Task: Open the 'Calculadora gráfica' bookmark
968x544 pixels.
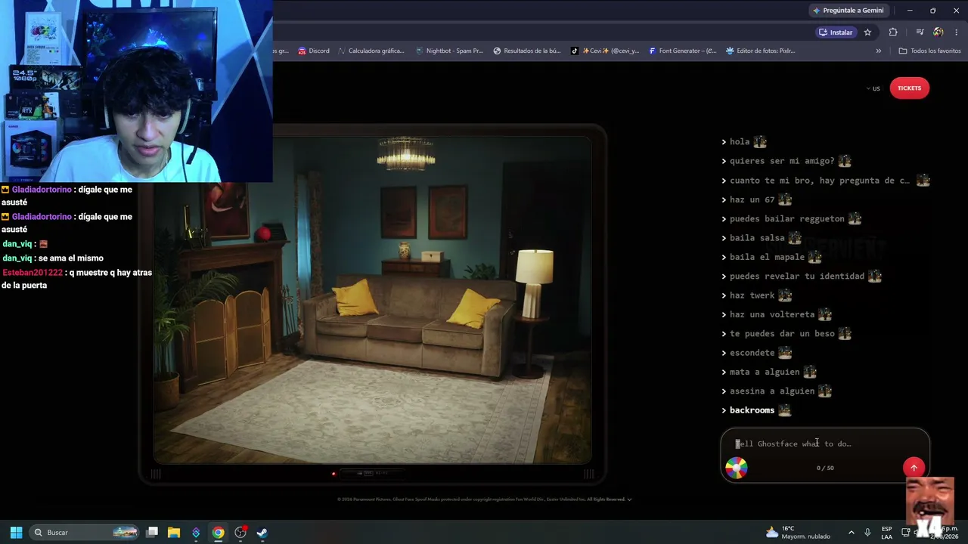Action: coord(371,51)
